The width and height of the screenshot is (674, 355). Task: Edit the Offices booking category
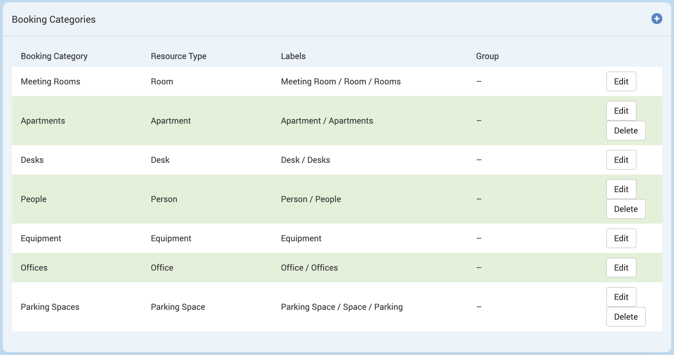tap(621, 268)
